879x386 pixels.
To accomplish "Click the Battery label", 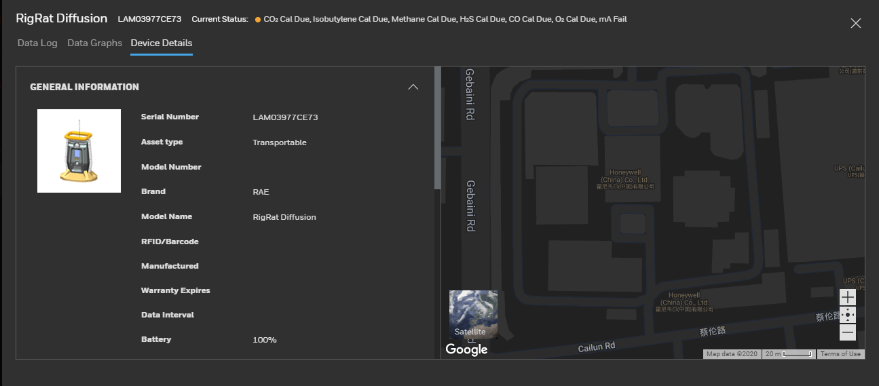I will (156, 339).
